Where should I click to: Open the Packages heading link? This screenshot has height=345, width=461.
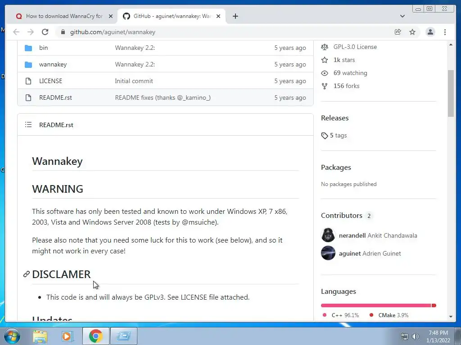(x=336, y=168)
